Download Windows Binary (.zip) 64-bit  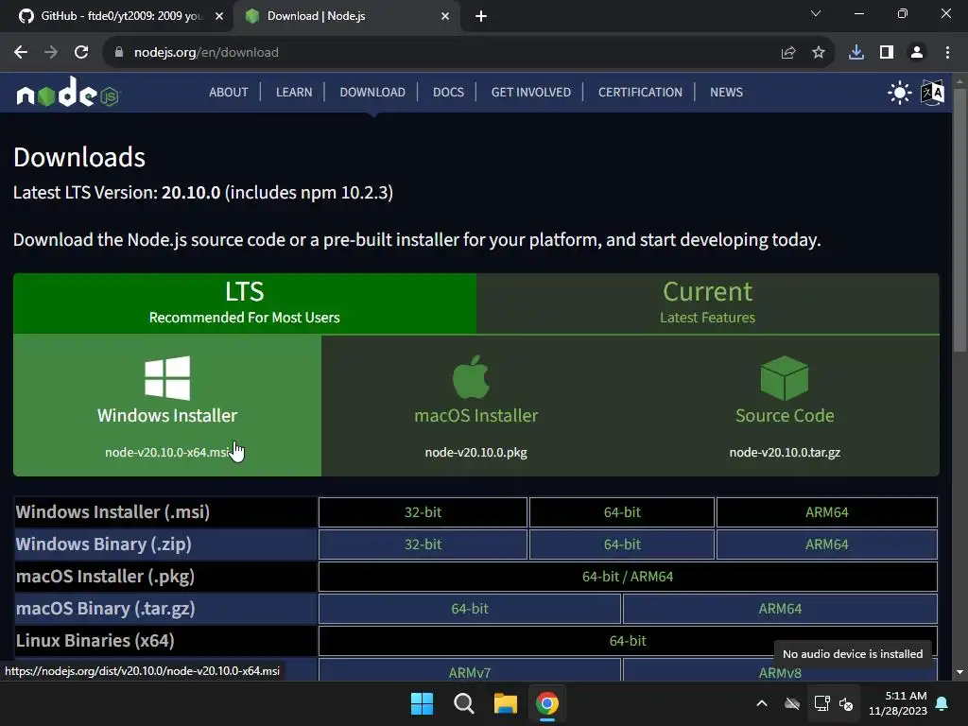[622, 544]
